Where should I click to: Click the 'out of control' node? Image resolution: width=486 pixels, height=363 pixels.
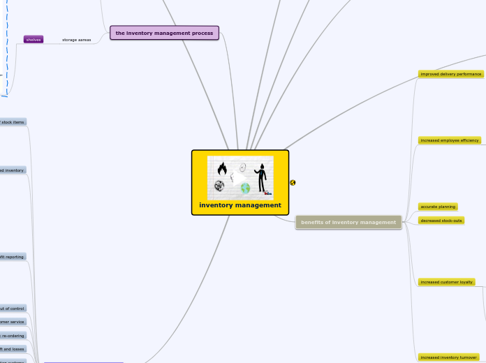[x=13, y=309]
